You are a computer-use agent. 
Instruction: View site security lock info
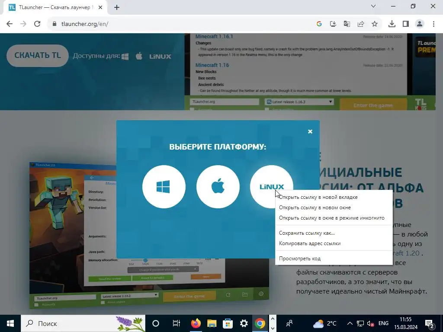point(55,24)
